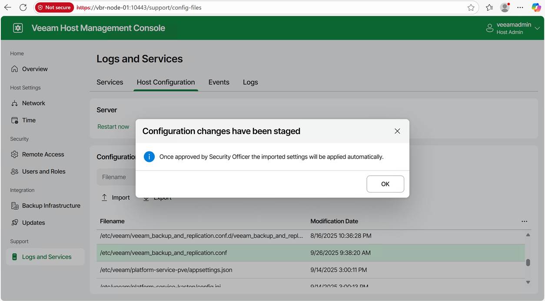Select the platform-service-pve appsettings.json row
The height and width of the screenshot is (301, 545).
tap(166, 270)
